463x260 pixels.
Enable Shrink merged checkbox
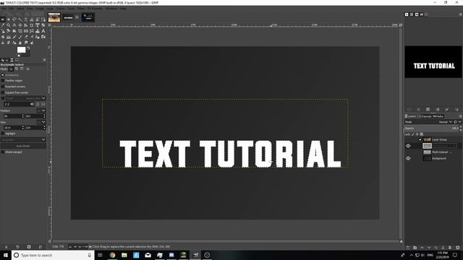click(x=3, y=152)
